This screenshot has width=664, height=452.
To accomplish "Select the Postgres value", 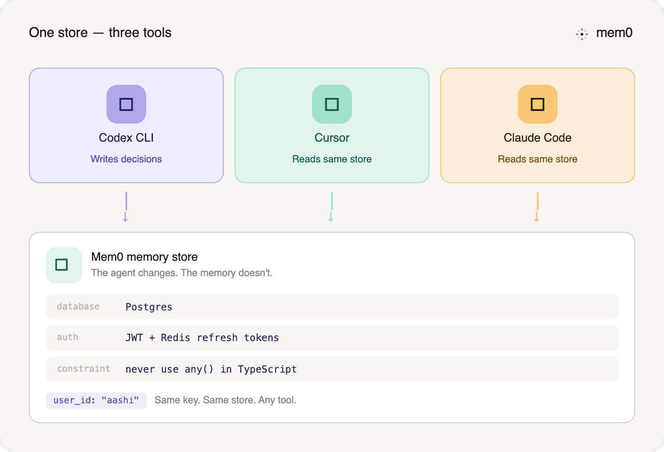I will pyautogui.click(x=149, y=307).
